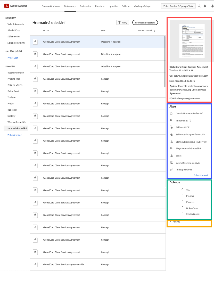This screenshot has height=288, width=214.
Task: Open the help question mark icon
Action: pos(205,6)
